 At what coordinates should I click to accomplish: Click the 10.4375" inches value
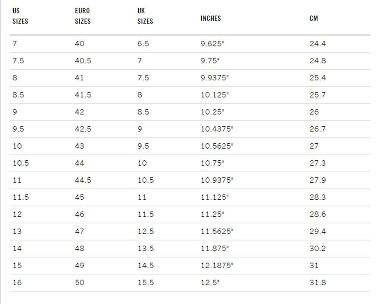[217, 129]
